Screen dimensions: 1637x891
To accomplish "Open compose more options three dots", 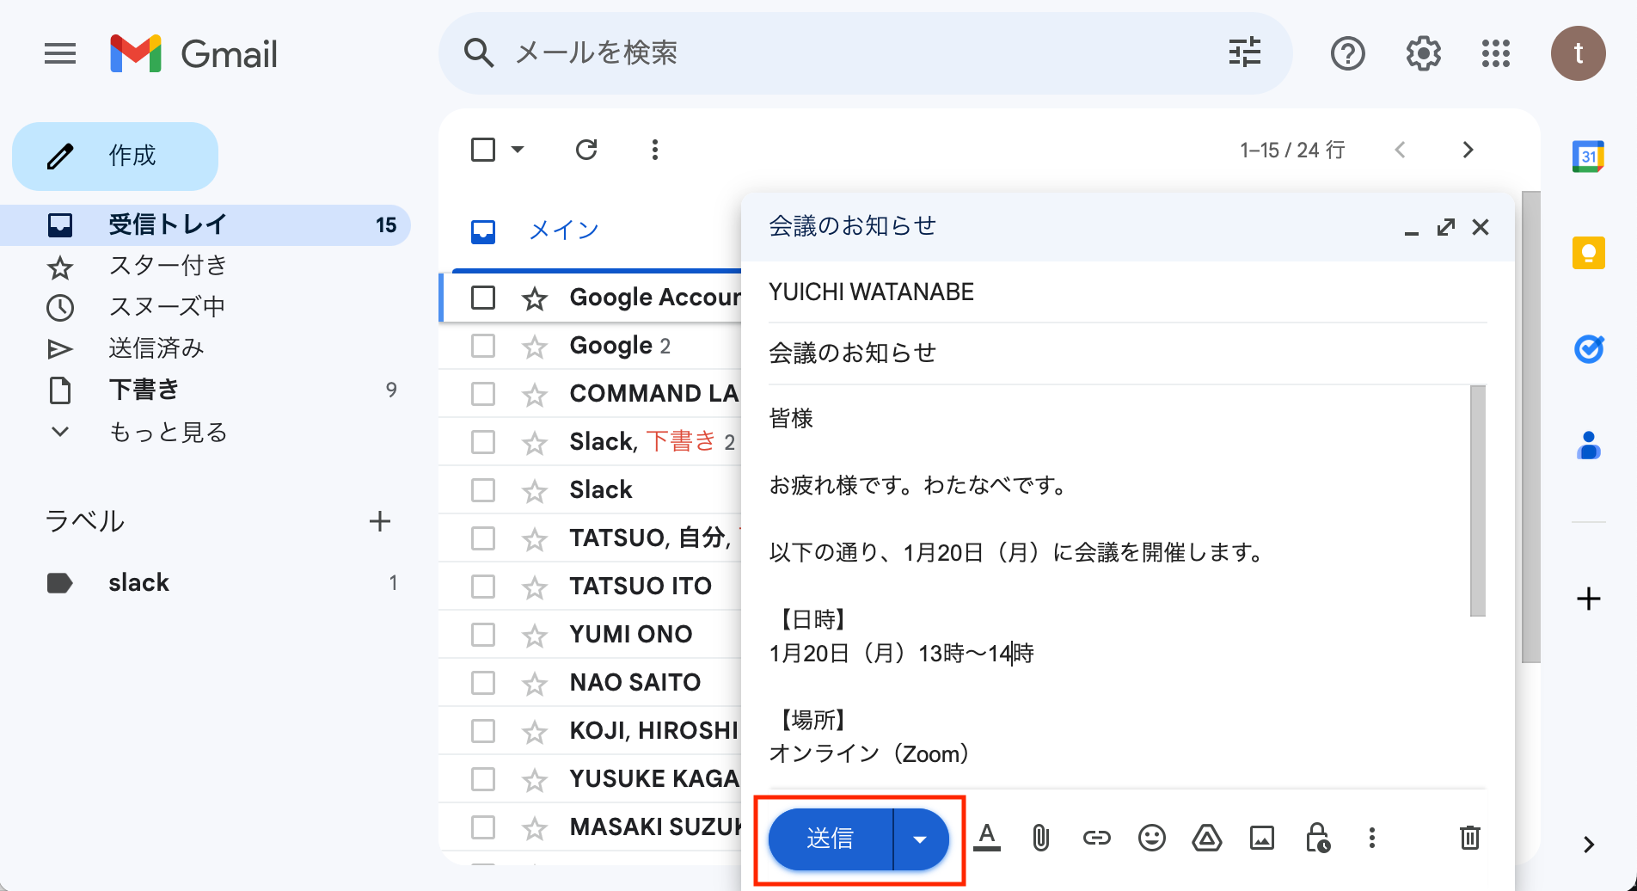I will [1372, 837].
